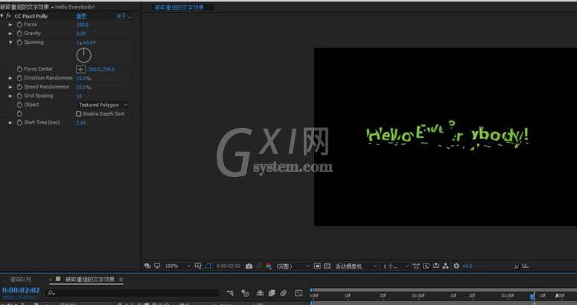The height and width of the screenshot is (305, 577).
Task: Toggle the Direction Randomness stopwatch icon
Action: tap(20, 78)
